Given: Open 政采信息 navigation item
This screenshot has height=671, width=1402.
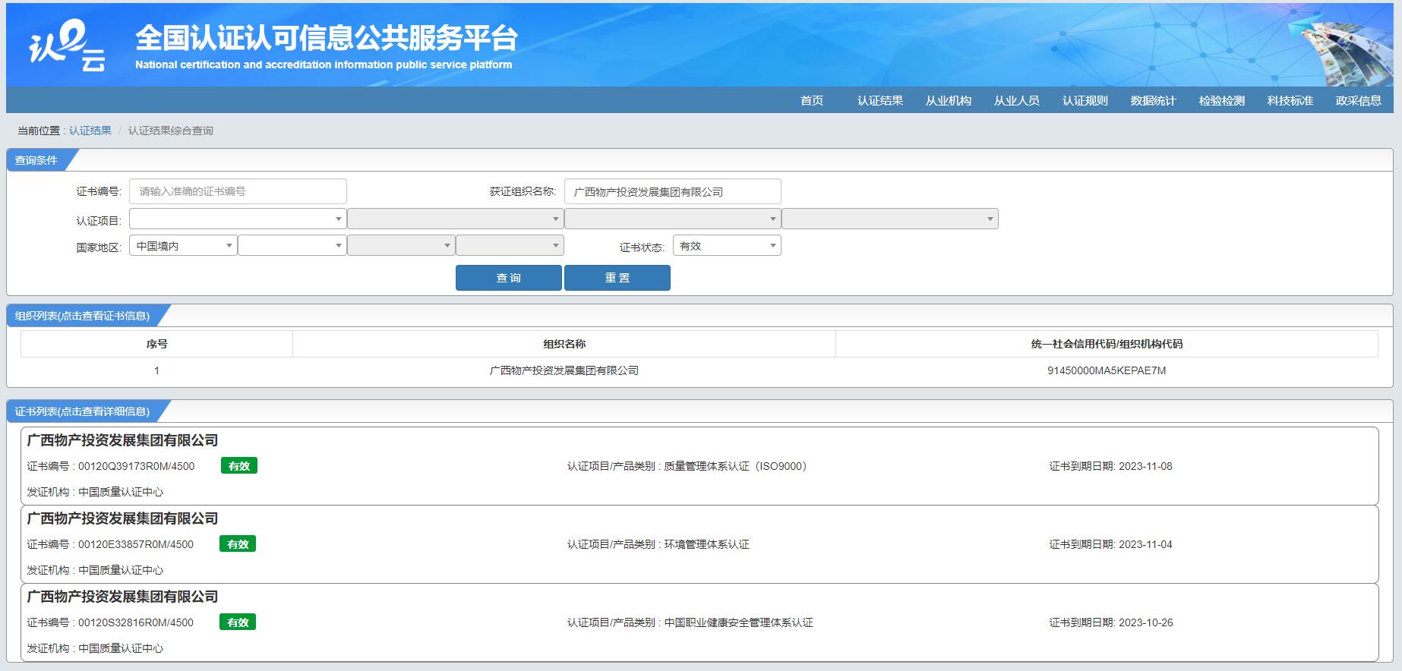Looking at the screenshot, I should pyautogui.click(x=1358, y=100).
